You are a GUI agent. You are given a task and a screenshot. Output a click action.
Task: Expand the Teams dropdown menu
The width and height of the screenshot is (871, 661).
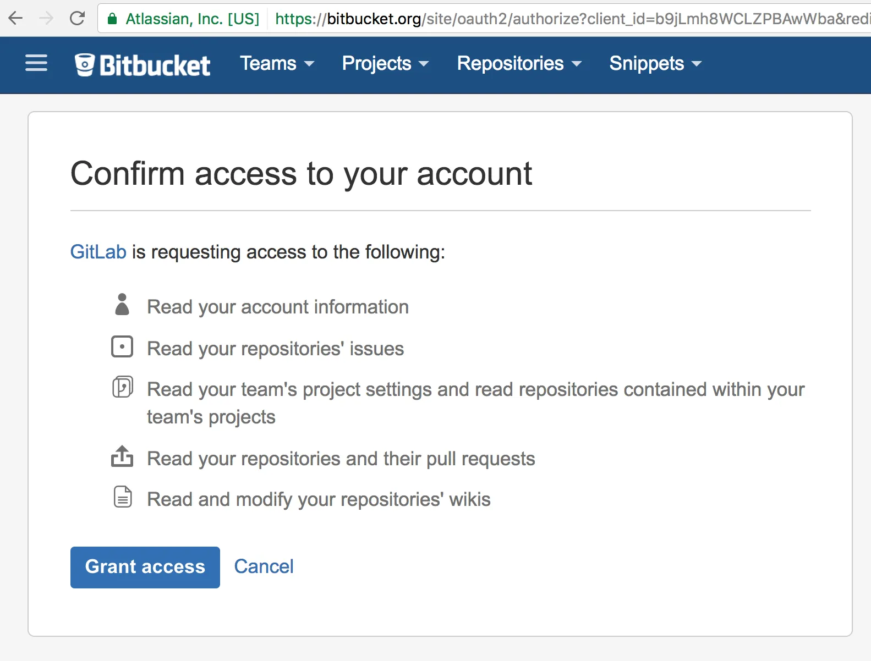(x=277, y=64)
